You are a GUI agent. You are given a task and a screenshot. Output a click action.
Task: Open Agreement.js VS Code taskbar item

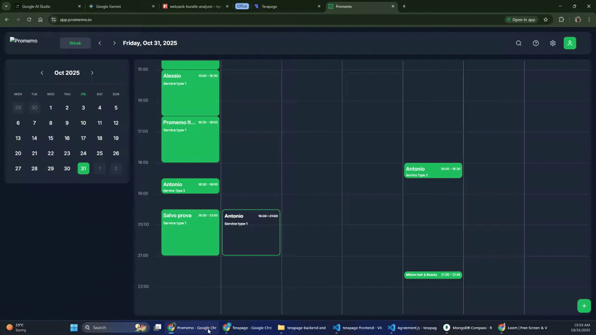coord(412,327)
